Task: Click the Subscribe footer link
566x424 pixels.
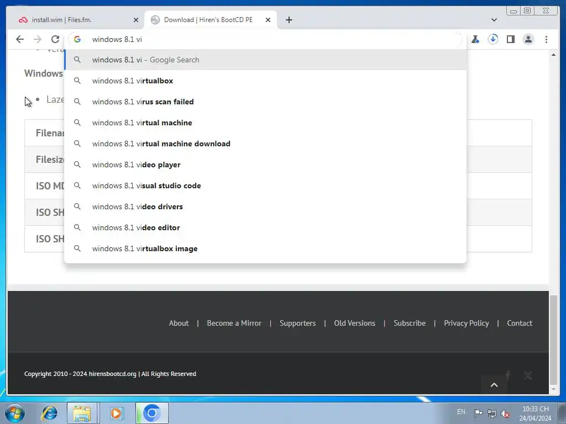Action: pos(410,323)
